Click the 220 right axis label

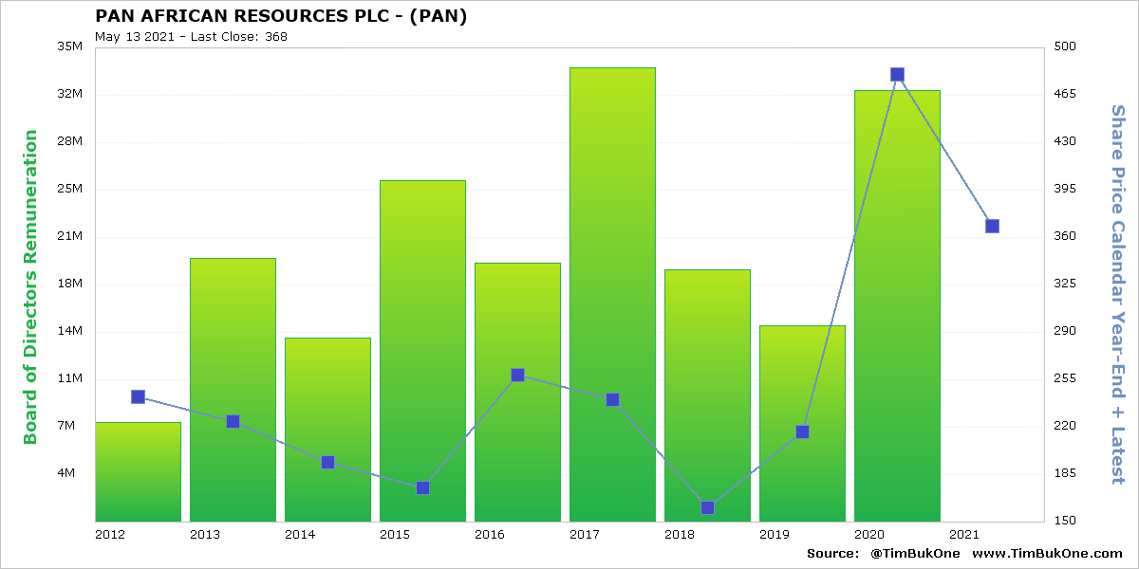(1064, 426)
